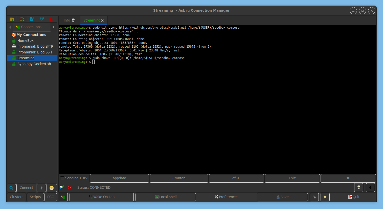Toggle the connections tree panel button
This screenshot has width=383, height=209.
tap(63, 197)
